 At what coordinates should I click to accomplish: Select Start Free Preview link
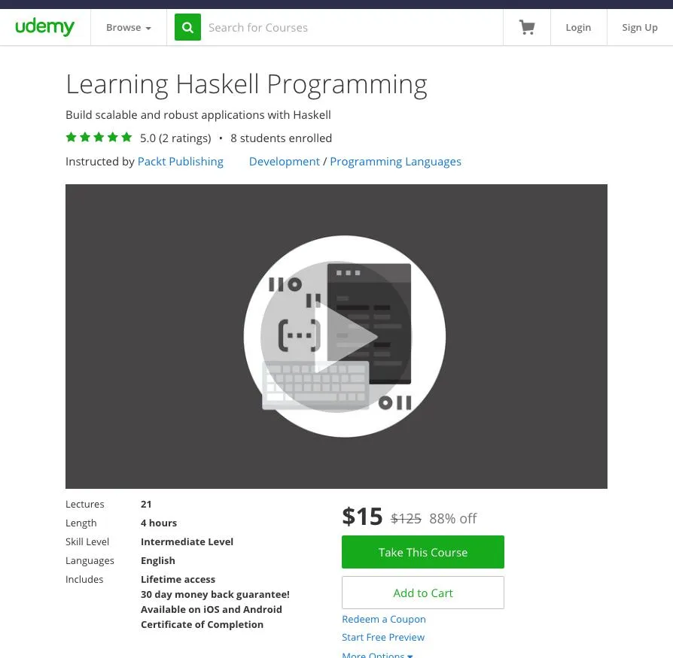[383, 637]
